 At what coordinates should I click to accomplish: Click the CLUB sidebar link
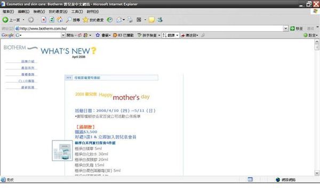click(26, 81)
